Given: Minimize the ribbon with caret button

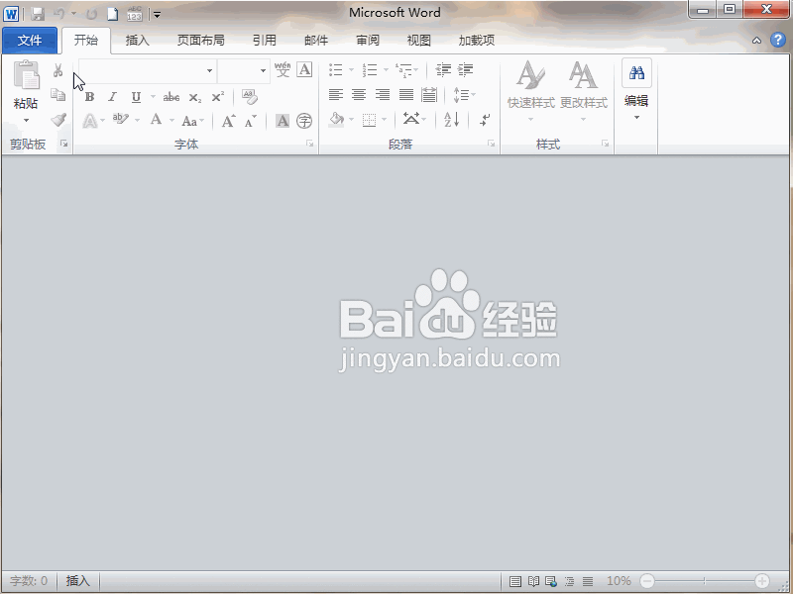Looking at the screenshot, I should coord(756,41).
